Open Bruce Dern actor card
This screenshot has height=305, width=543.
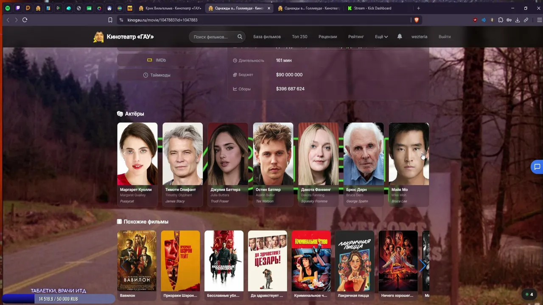tap(364, 164)
